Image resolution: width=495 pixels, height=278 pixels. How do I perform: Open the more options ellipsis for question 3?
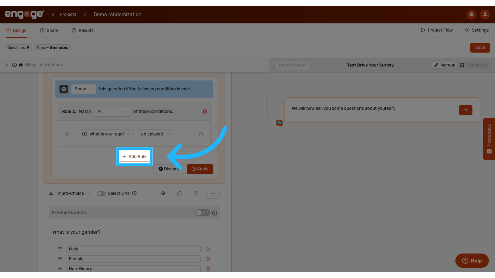(x=213, y=193)
